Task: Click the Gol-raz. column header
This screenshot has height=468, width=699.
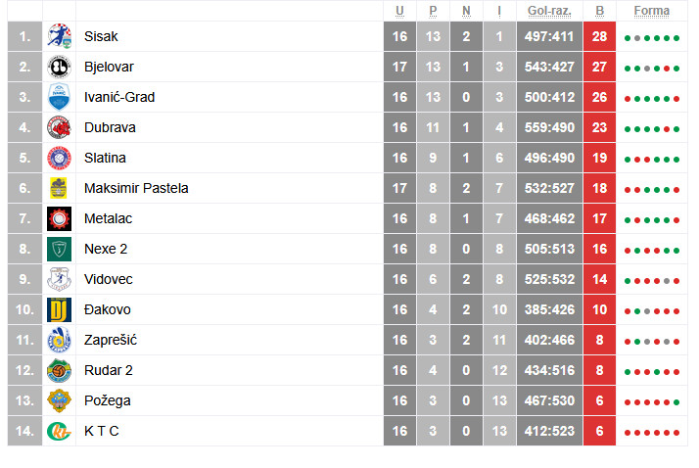Action: [x=548, y=11]
